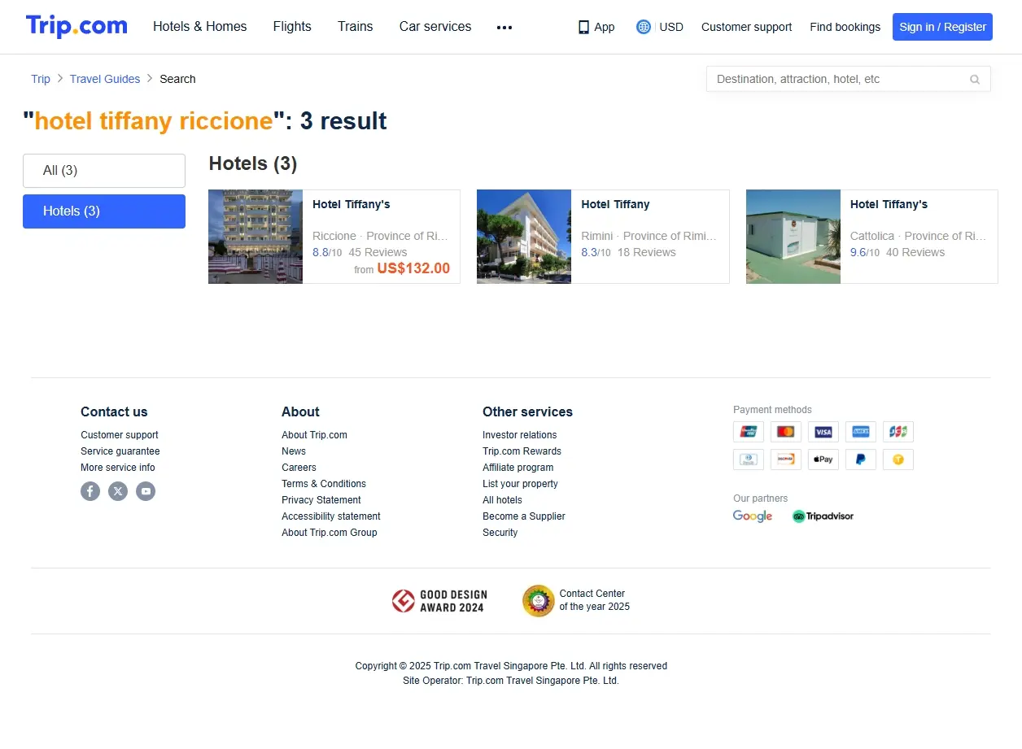Open Service guarantee link
1022x749 pixels.
(120, 451)
